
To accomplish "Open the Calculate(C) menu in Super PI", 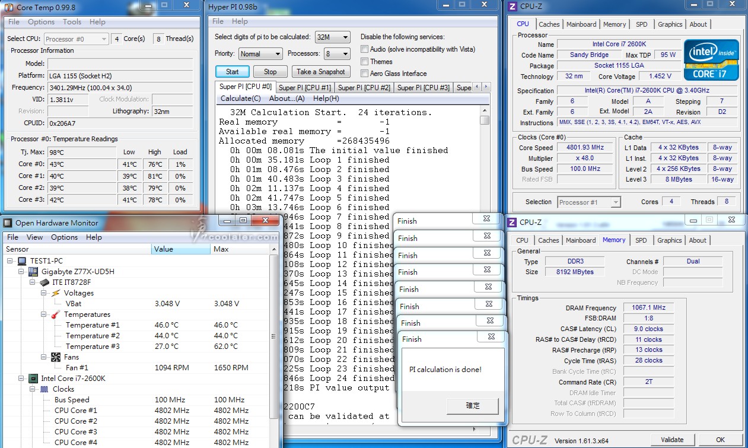I will (241, 99).
